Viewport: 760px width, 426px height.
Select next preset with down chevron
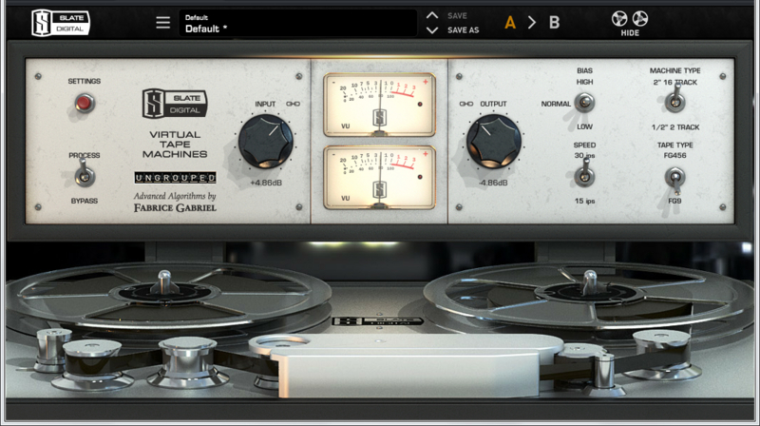tap(432, 30)
